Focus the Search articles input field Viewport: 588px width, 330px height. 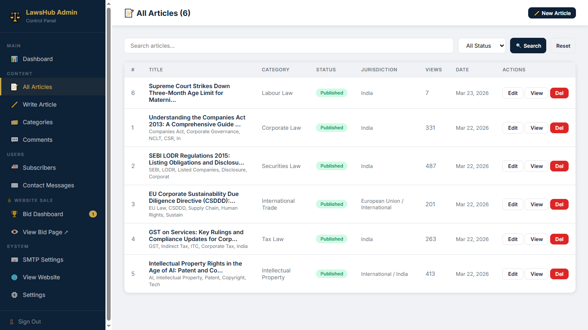coord(288,46)
